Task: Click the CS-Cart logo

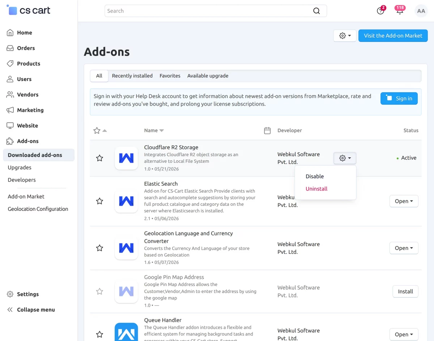Action: [x=29, y=10]
